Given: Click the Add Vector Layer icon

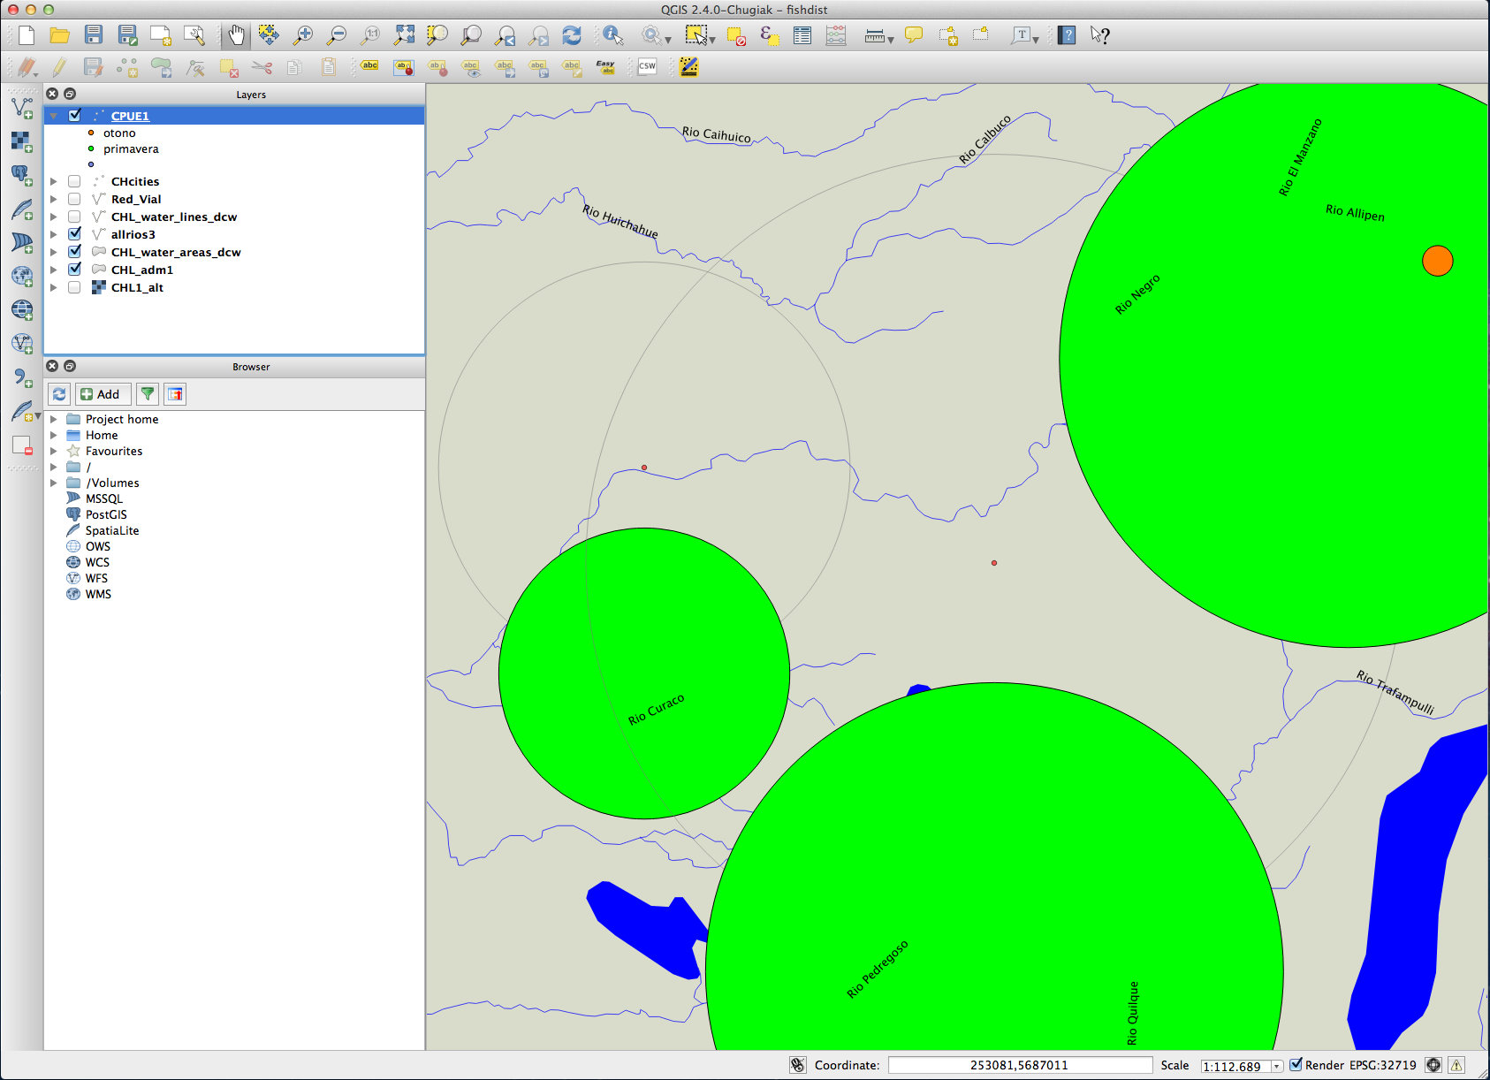Looking at the screenshot, I should [x=22, y=108].
